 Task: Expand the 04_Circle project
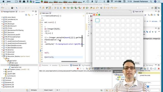[x=2, y=21]
